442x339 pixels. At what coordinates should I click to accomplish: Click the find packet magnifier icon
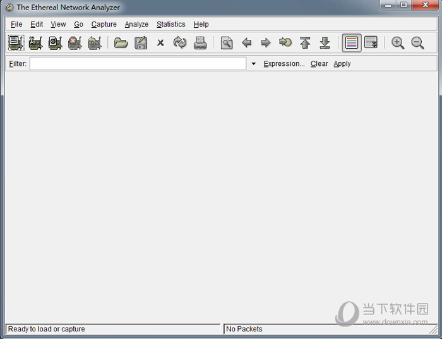pyautogui.click(x=227, y=43)
